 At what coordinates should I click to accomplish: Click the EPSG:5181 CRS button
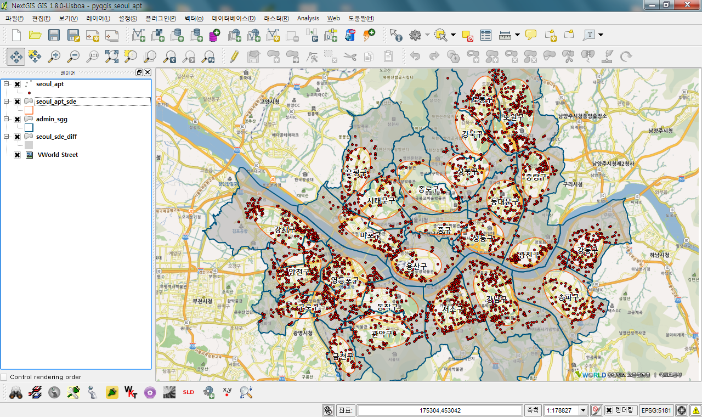point(656,410)
